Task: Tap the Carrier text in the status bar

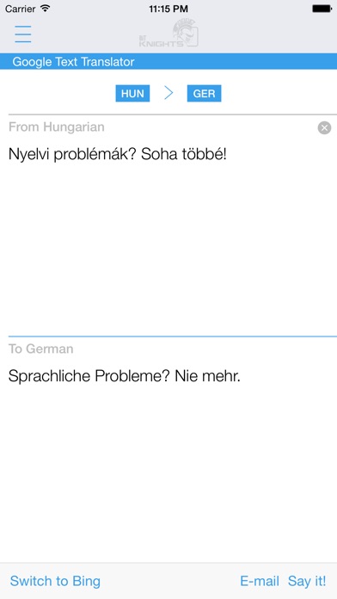Action: [21, 9]
